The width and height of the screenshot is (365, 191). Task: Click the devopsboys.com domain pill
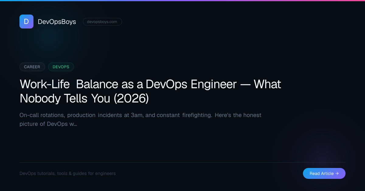[x=102, y=22]
